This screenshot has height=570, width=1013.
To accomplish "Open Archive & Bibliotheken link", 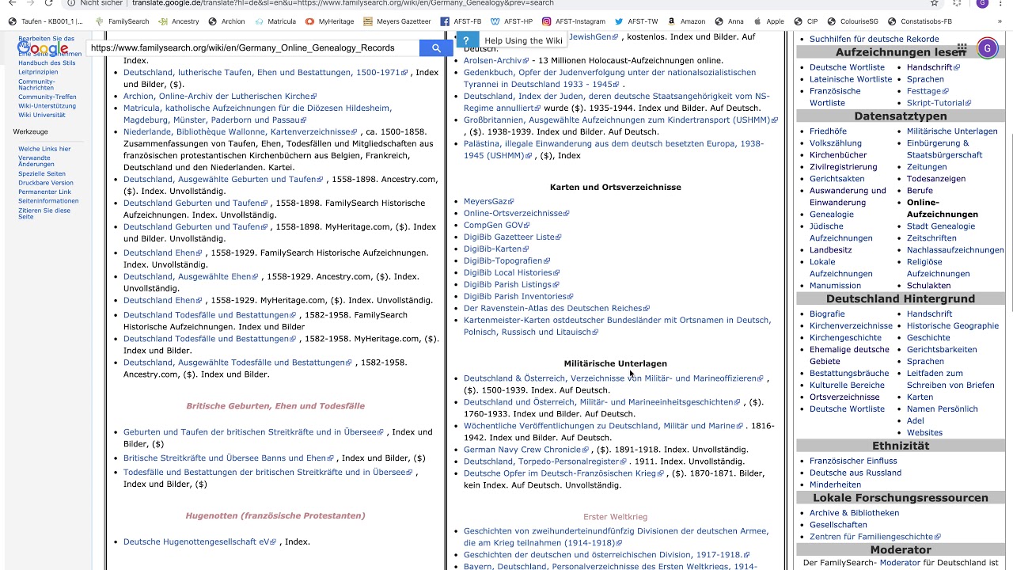I will click(854, 512).
